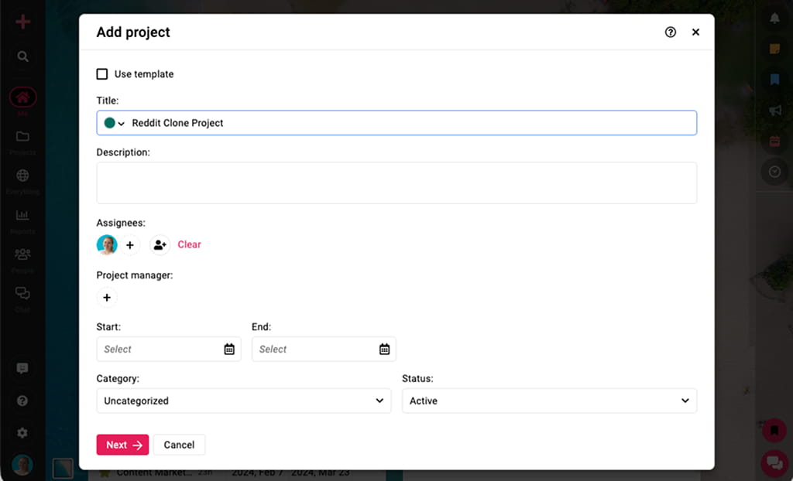
Task: Click the Description text area
Action: tap(396, 183)
